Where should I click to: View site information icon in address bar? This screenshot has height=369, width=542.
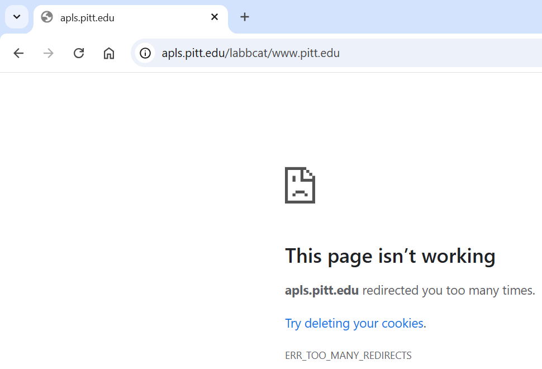tap(145, 53)
